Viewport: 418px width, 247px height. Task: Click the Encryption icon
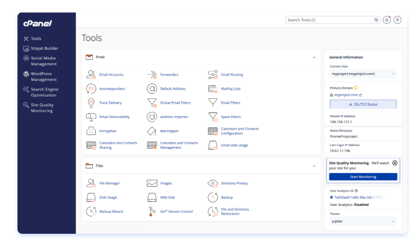click(x=91, y=131)
